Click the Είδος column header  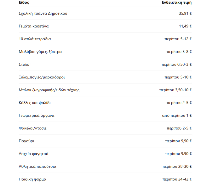click(24, 2)
